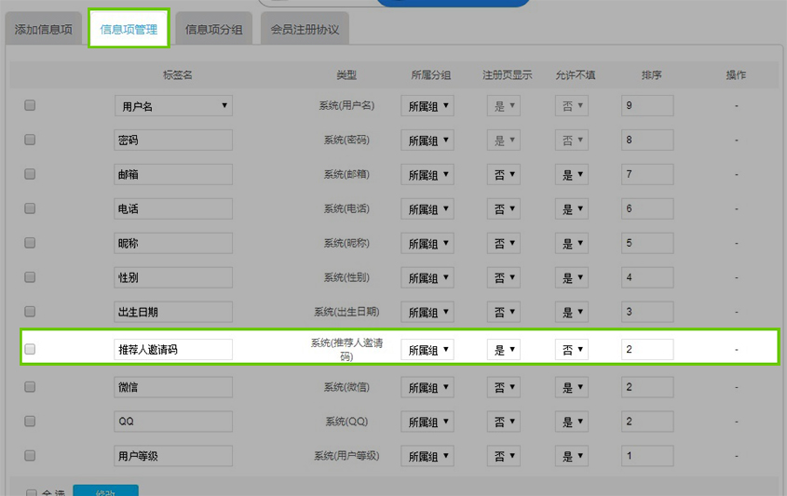This screenshot has height=496, width=787.
Task: Check the 电话 row checkbox
Action: (x=30, y=208)
